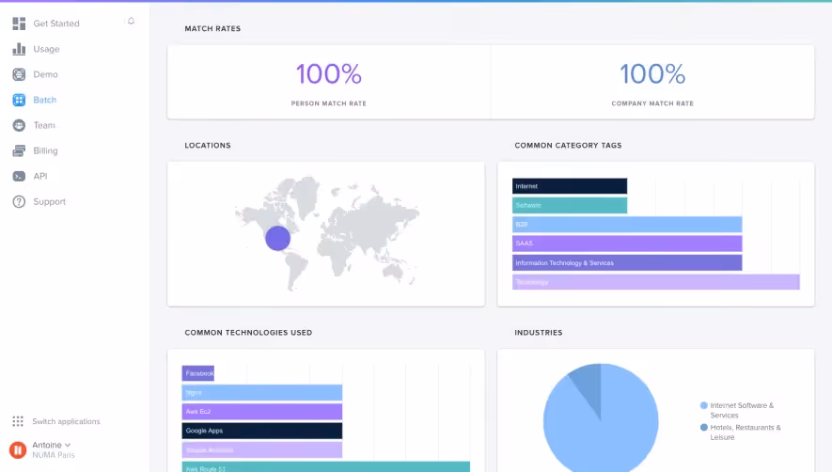Click the purple location bubble on map
Viewport: 832px width, 472px height.
[x=277, y=238]
